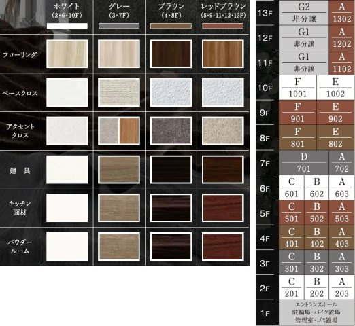Select unit C 601
Screen dimensions: 355x326
[291, 187]
